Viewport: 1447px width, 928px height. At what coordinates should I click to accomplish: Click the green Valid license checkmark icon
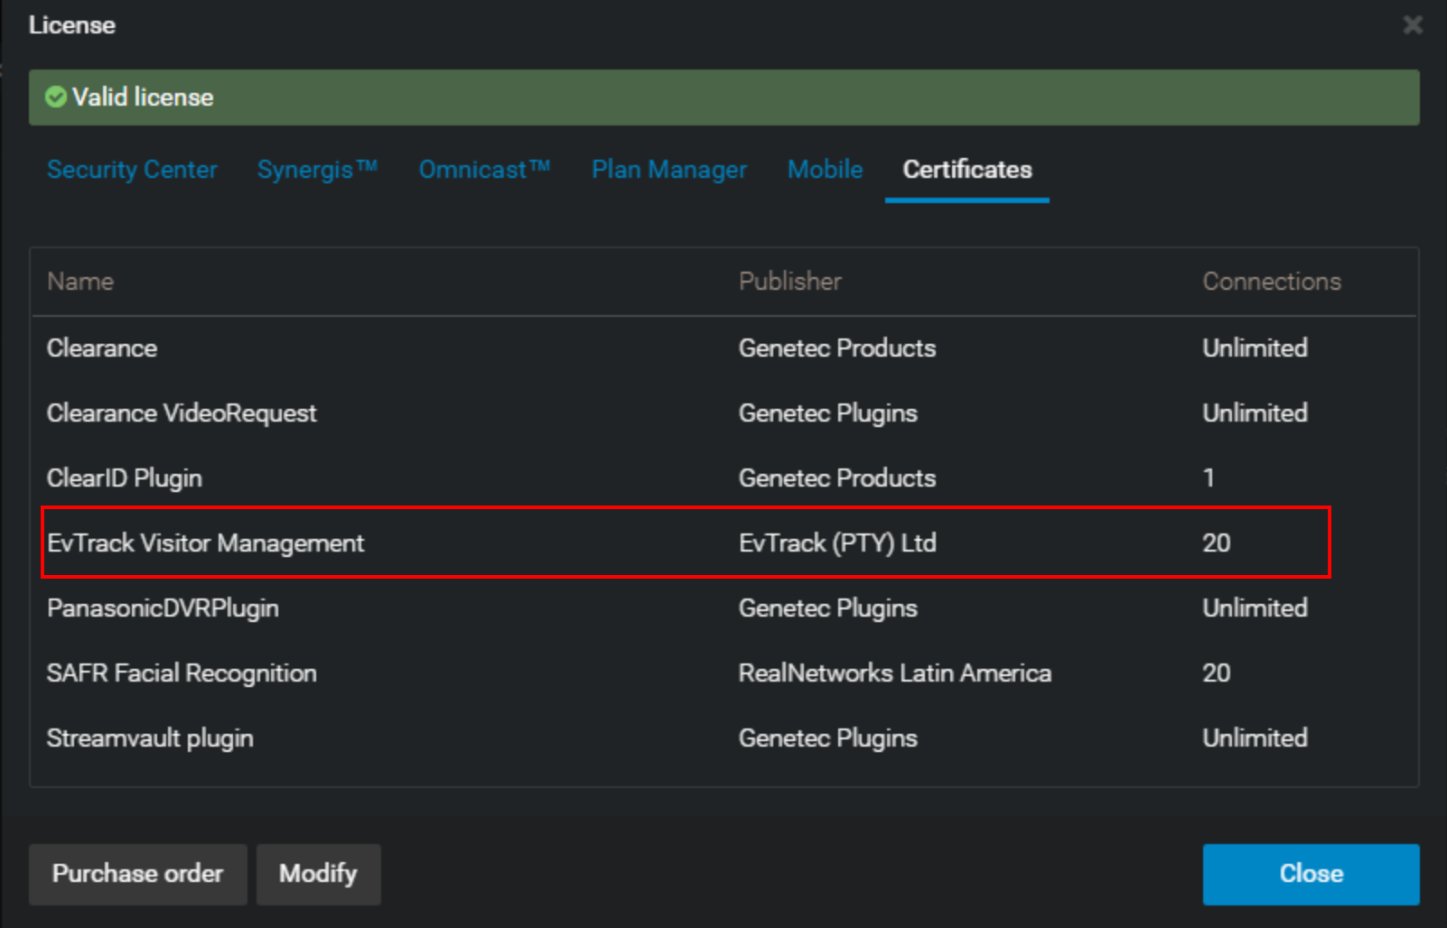coord(56,97)
